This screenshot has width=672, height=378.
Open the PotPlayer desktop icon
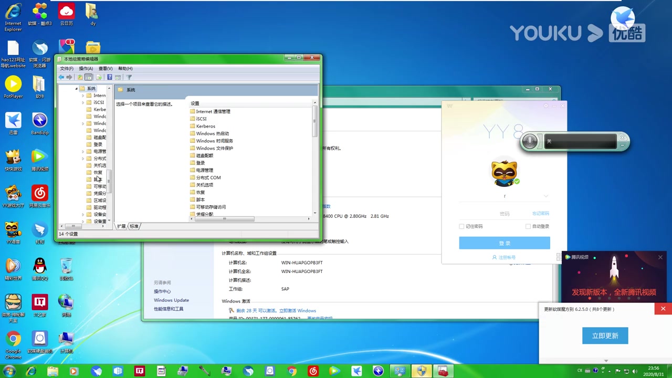coord(13,87)
